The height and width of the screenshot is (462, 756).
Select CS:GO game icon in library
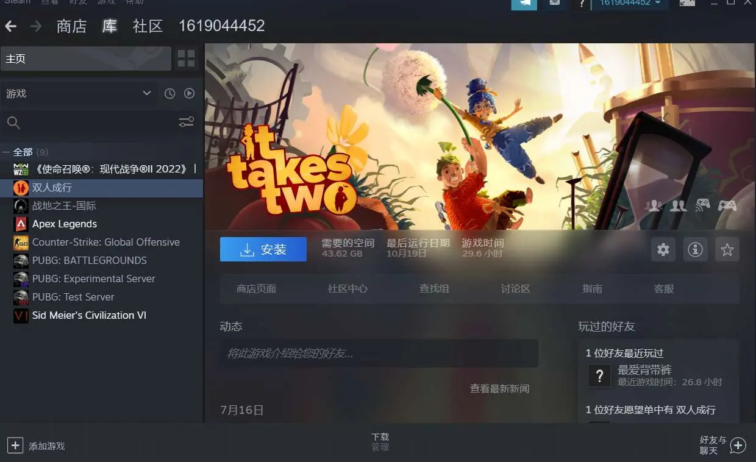(21, 242)
